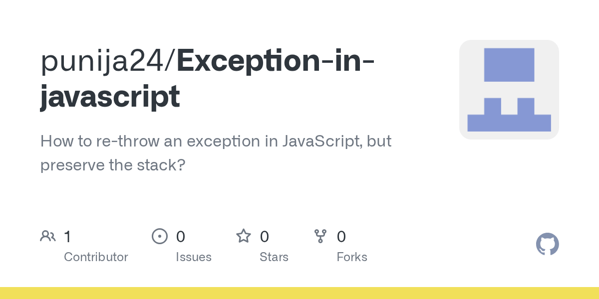The width and height of the screenshot is (599, 299).
Task: Click the forks count 0
Action: click(341, 236)
